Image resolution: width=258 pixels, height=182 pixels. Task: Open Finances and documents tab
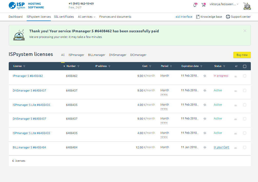click(115, 17)
